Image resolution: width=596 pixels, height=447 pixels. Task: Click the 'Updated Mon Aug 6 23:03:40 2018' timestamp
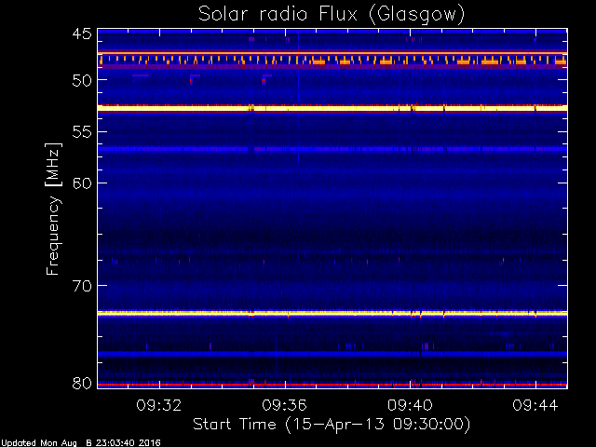[81, 443]
